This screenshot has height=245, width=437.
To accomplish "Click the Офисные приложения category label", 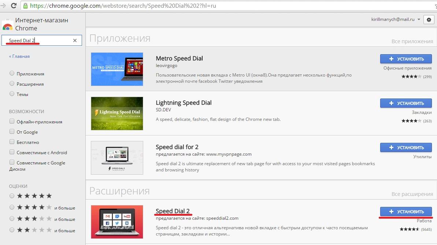I will [407, 68].
